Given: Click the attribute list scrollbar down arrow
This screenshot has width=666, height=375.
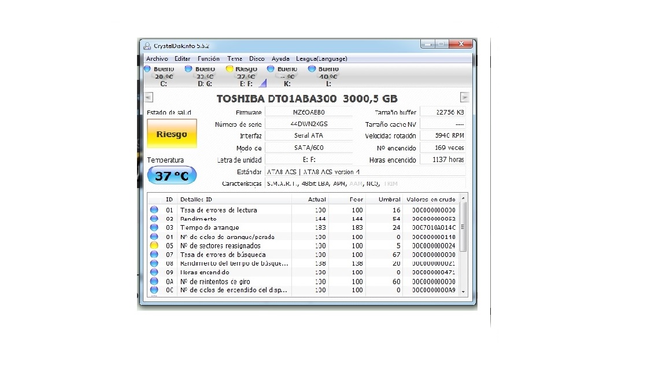Looking at the screenshot, I should [463, 292].
